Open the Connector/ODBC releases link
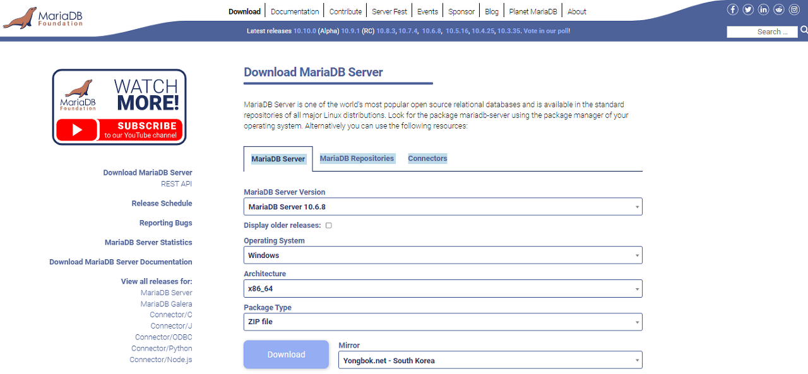Screen dimensions: 808x374 coord(163,337)
